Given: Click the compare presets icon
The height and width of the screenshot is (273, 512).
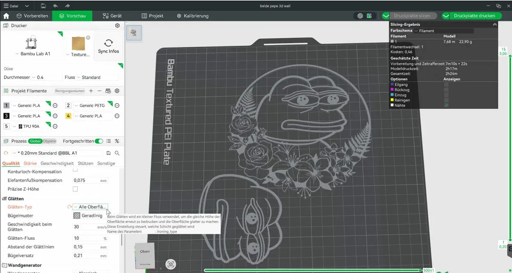Looking at the screenshot, I should [117, 141].
